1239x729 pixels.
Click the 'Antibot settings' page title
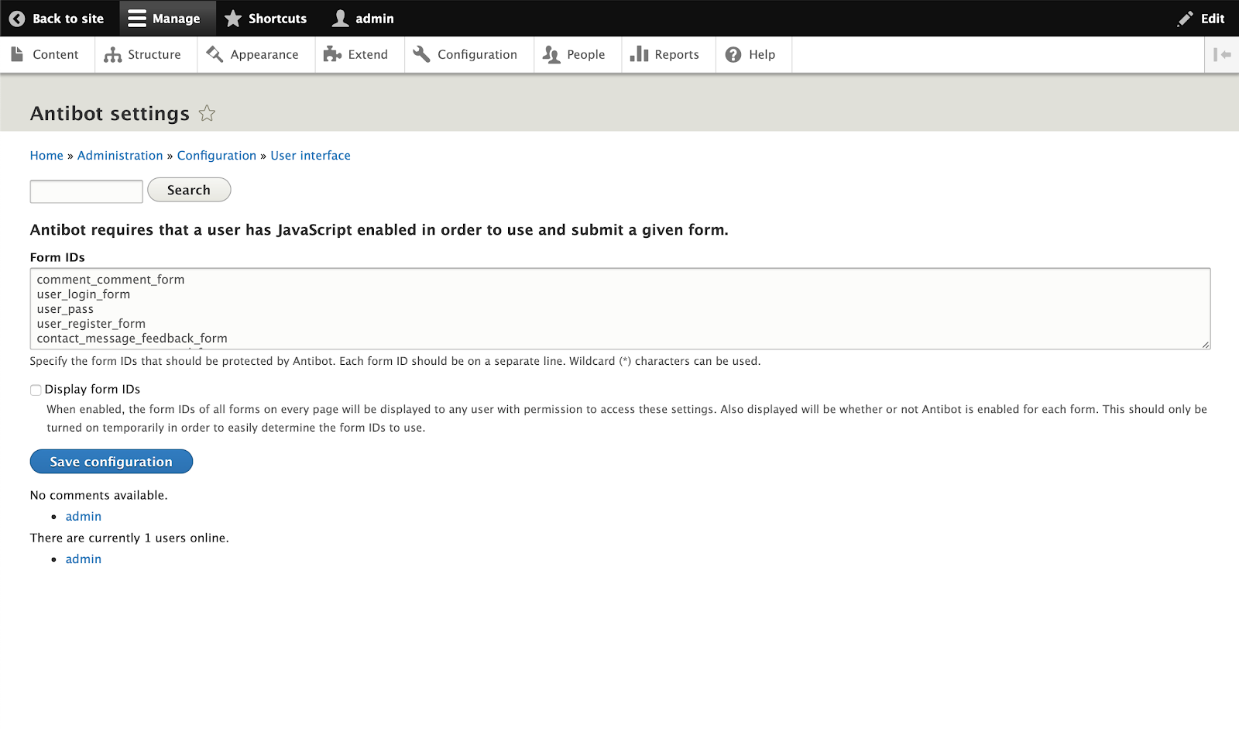(x=110, y=114)
